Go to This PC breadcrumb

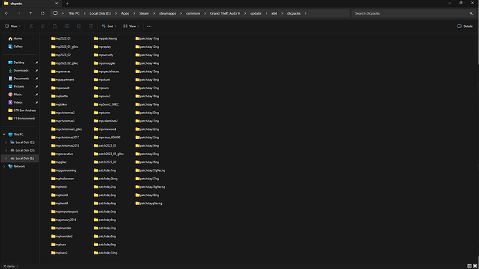[x=74, y=13]
